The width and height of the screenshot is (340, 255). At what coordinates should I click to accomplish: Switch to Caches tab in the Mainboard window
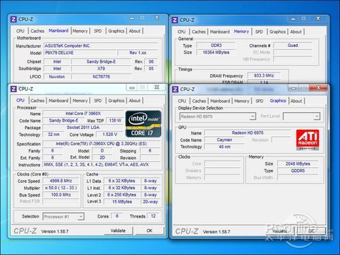(37, 31)
